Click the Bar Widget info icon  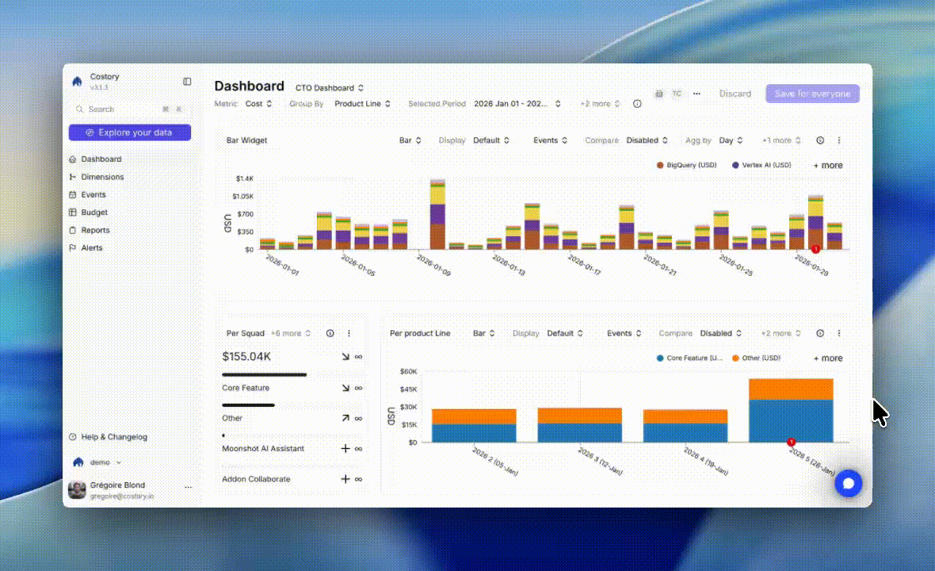(821, 140)
